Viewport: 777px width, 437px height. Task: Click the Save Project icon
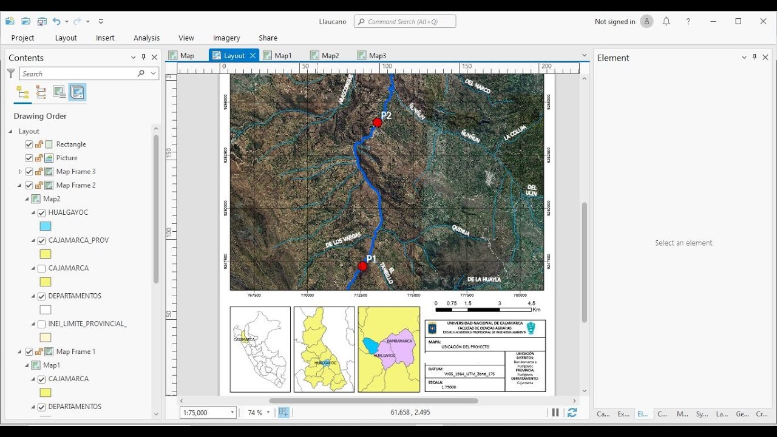(x=42, y=21)
